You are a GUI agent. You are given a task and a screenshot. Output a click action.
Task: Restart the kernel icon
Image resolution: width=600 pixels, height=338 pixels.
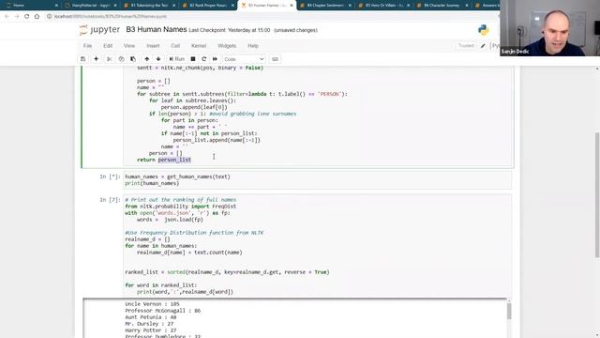pyautogui.click(x=204, y=59)
